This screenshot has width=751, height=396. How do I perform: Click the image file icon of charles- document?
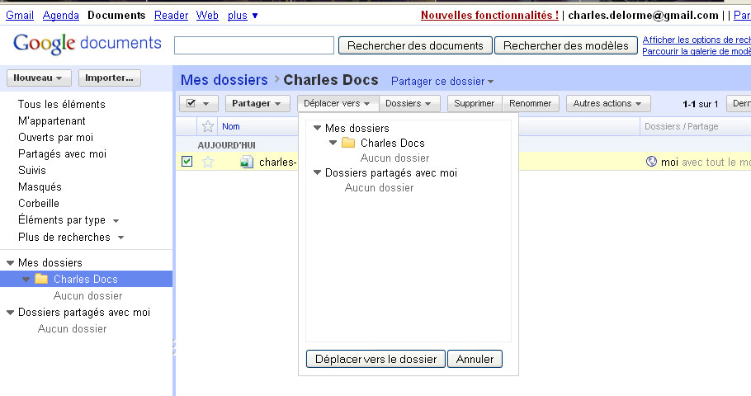[247, 162]
